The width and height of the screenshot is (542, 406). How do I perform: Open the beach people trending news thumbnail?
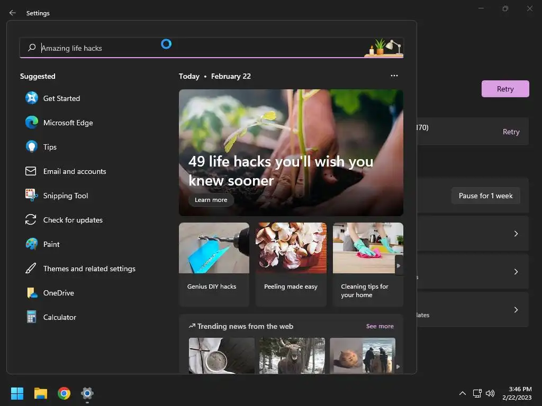[x=362, y=355]
